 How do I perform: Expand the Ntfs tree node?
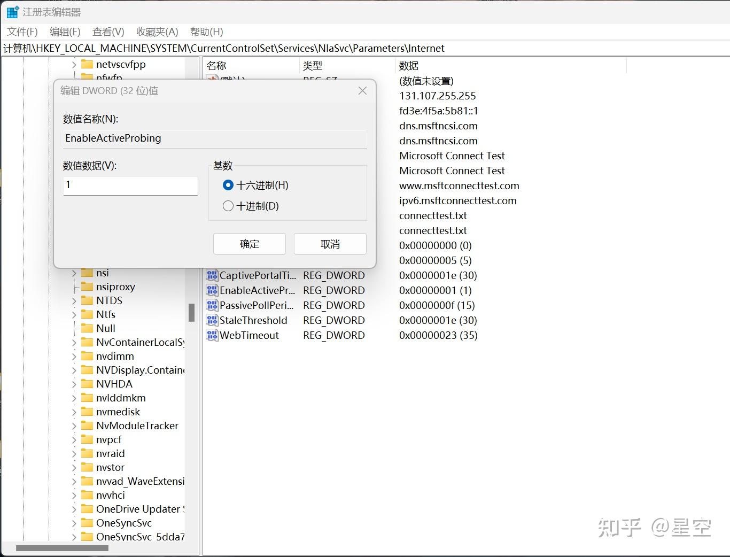click(x=74, y=315)
